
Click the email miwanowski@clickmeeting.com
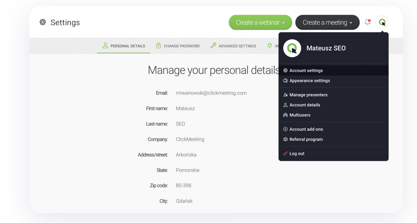click(x=211, y=93)
